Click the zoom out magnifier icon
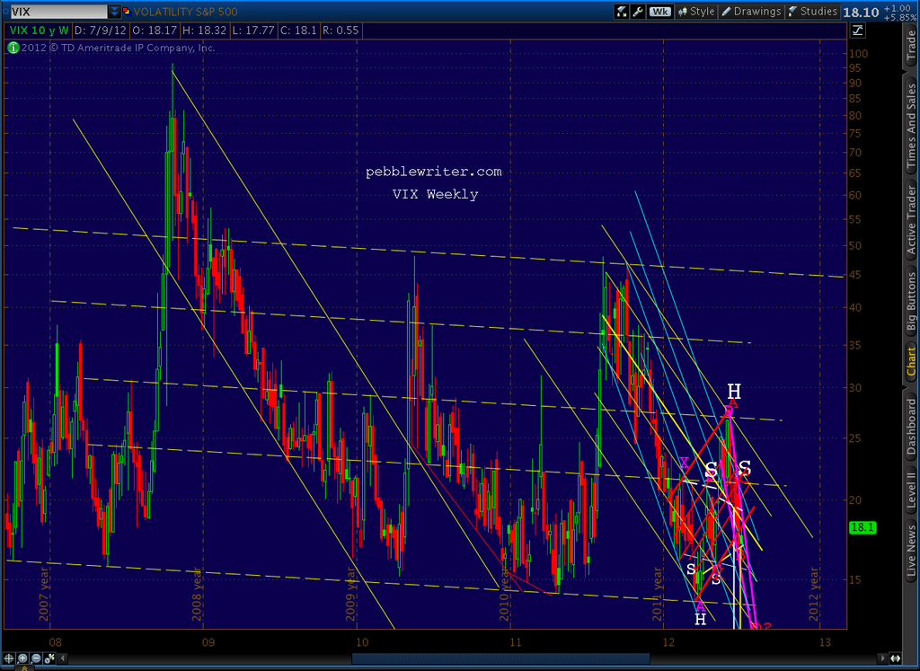This screenshot has width=920, height=671. click(36, 658)
